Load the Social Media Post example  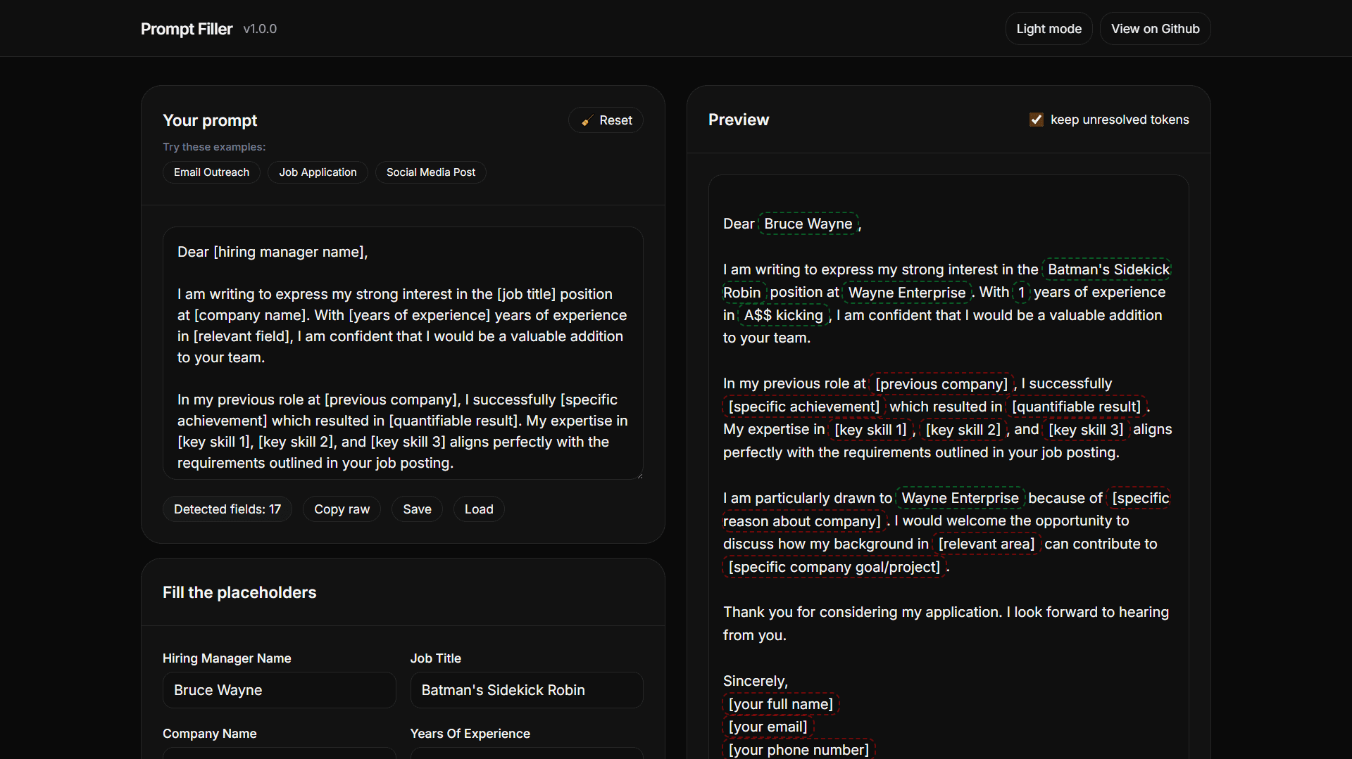(431, 172)
